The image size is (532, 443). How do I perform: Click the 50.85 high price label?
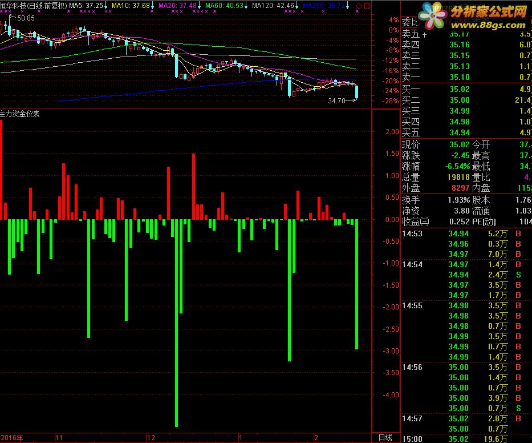(26, 18)
